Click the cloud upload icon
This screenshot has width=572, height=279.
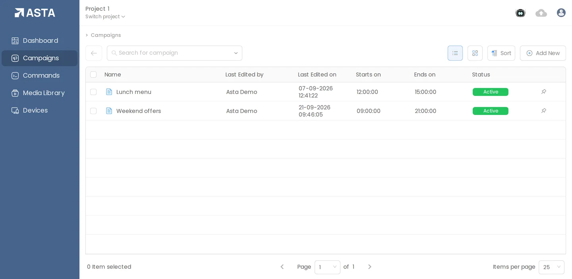click(x=541, y=13)
